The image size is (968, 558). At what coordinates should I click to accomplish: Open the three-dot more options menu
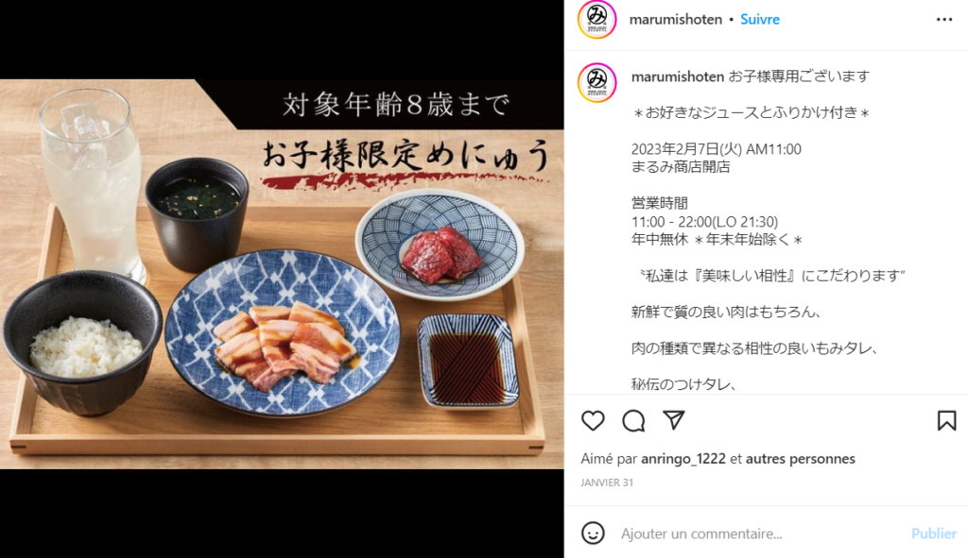pyautogui.click(x=944, y=20)
